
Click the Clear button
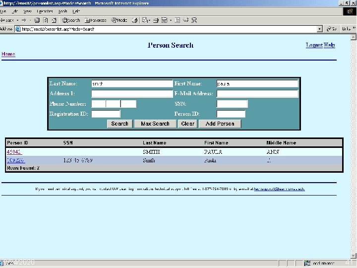pyautogui.click(x=187, y=124)
